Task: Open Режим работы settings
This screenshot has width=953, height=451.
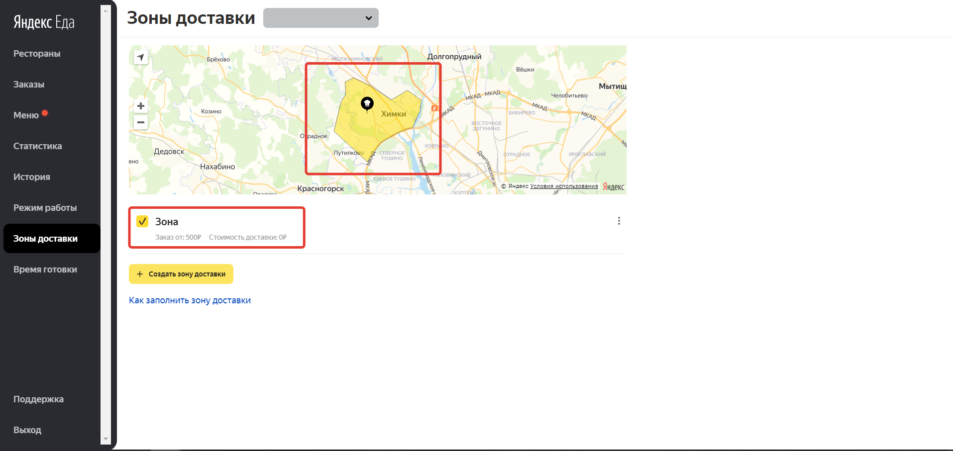Action: 45,208
